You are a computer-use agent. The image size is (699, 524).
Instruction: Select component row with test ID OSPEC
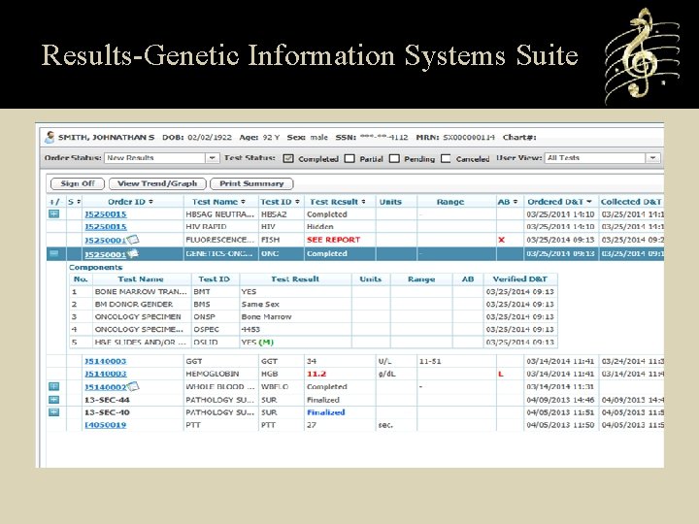[x=314, y=329]
